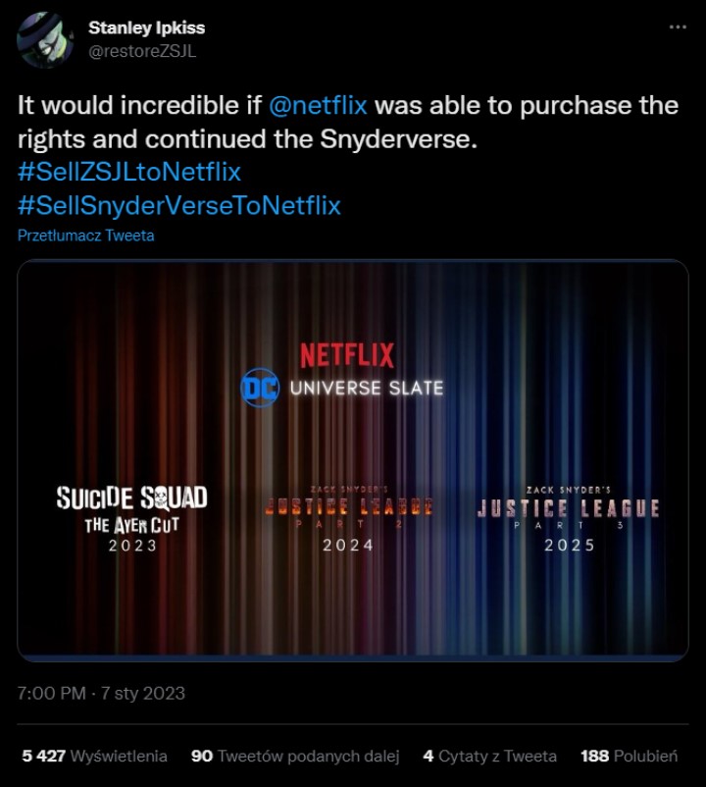
Task: Open the Stanley Ipkiss display name link
Action: (x=146, y=27)
